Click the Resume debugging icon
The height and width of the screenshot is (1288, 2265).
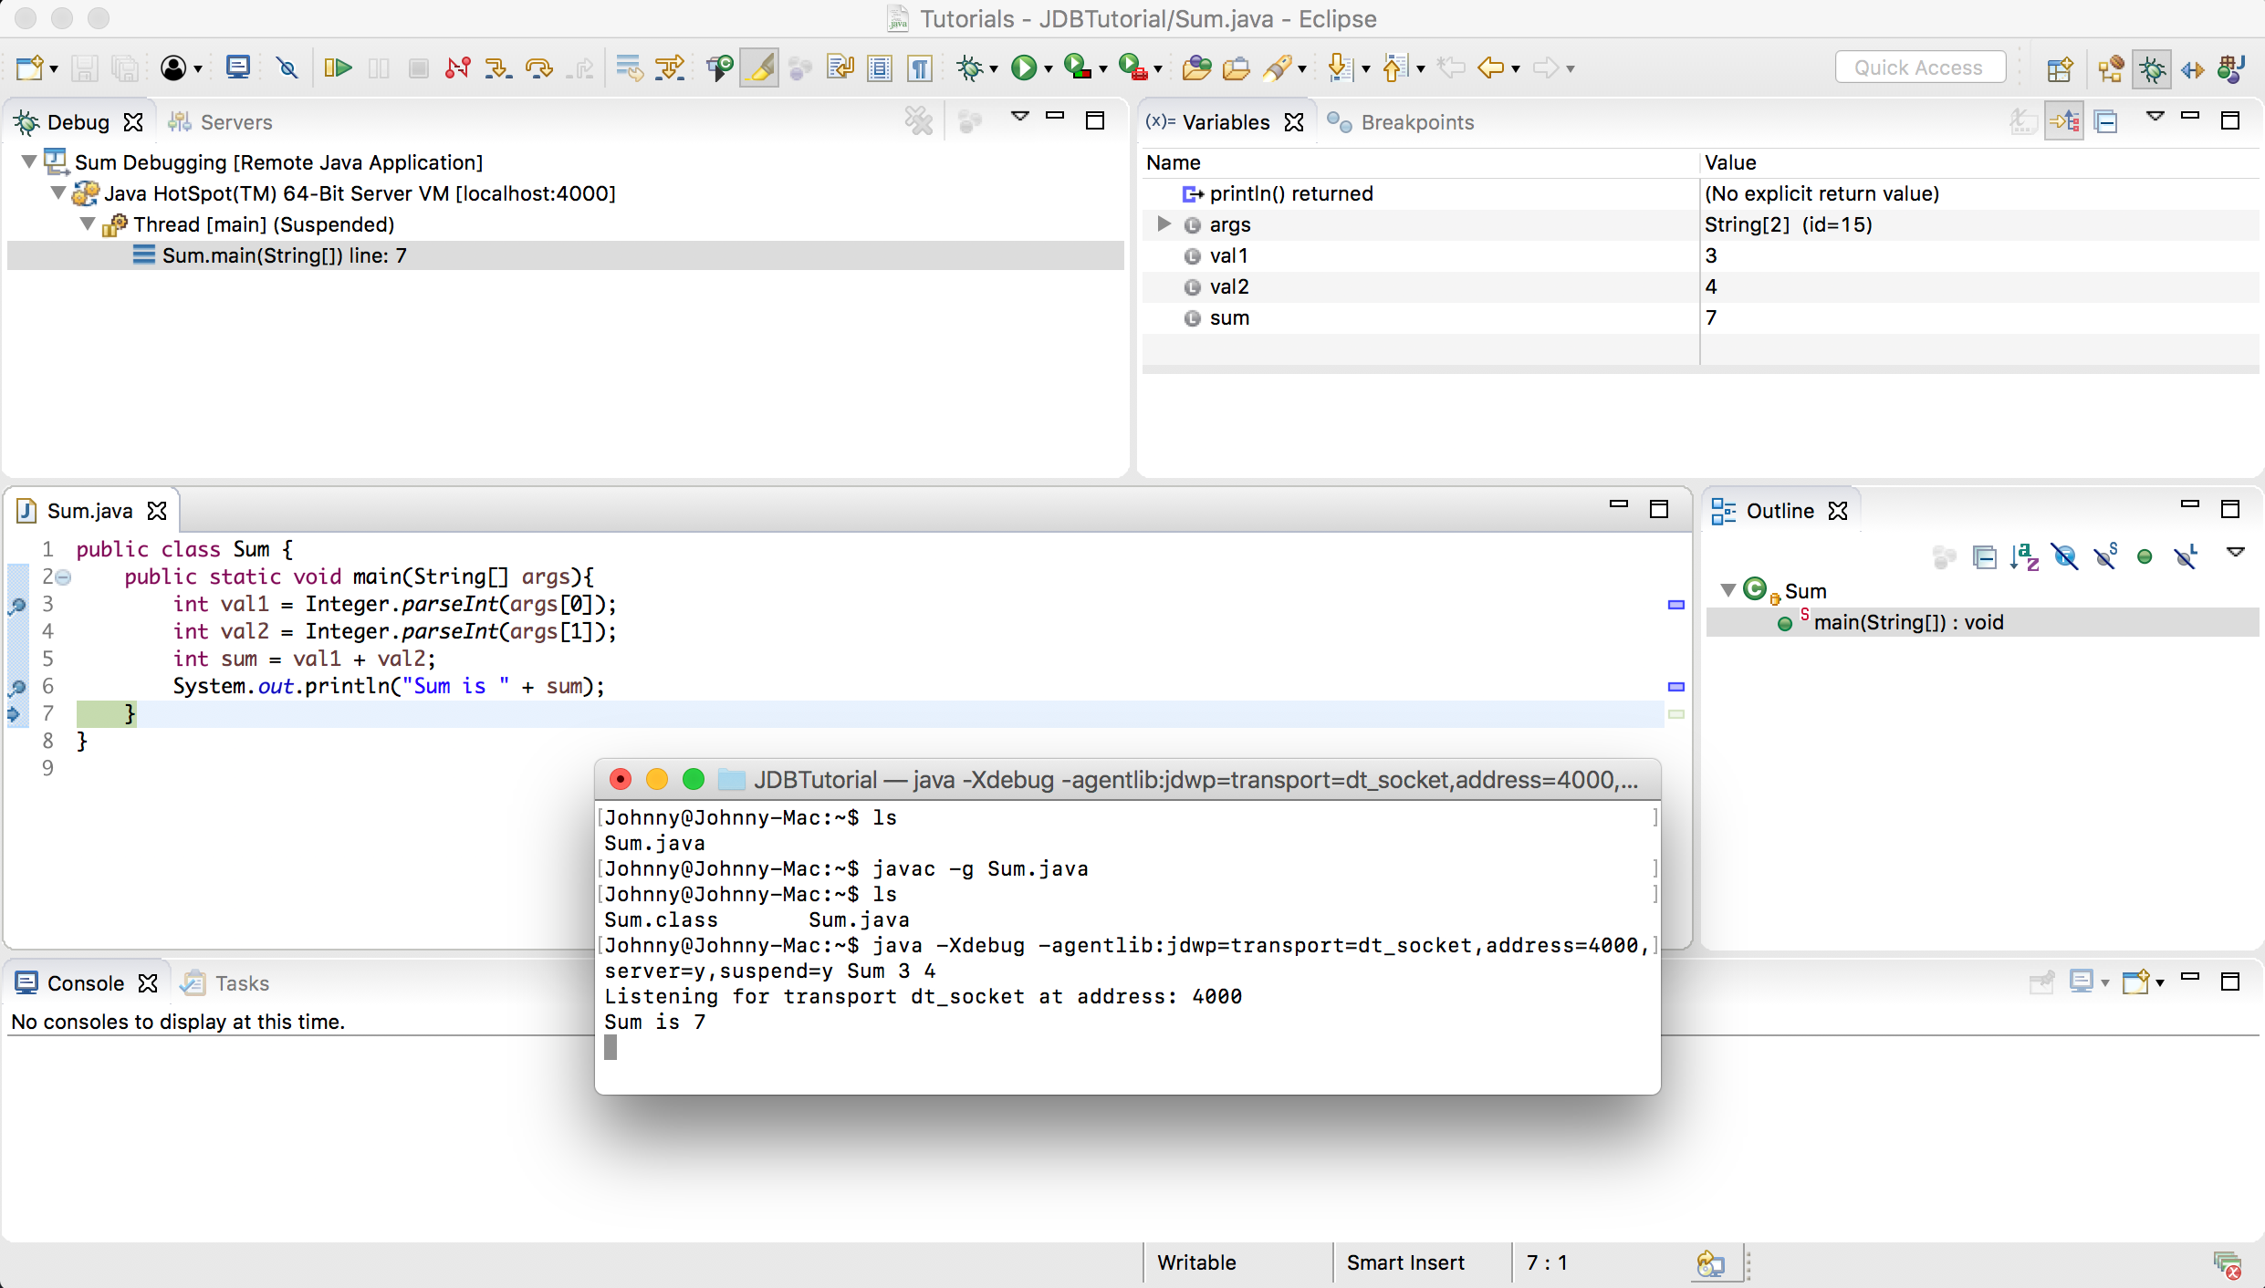tap(338, 68)
